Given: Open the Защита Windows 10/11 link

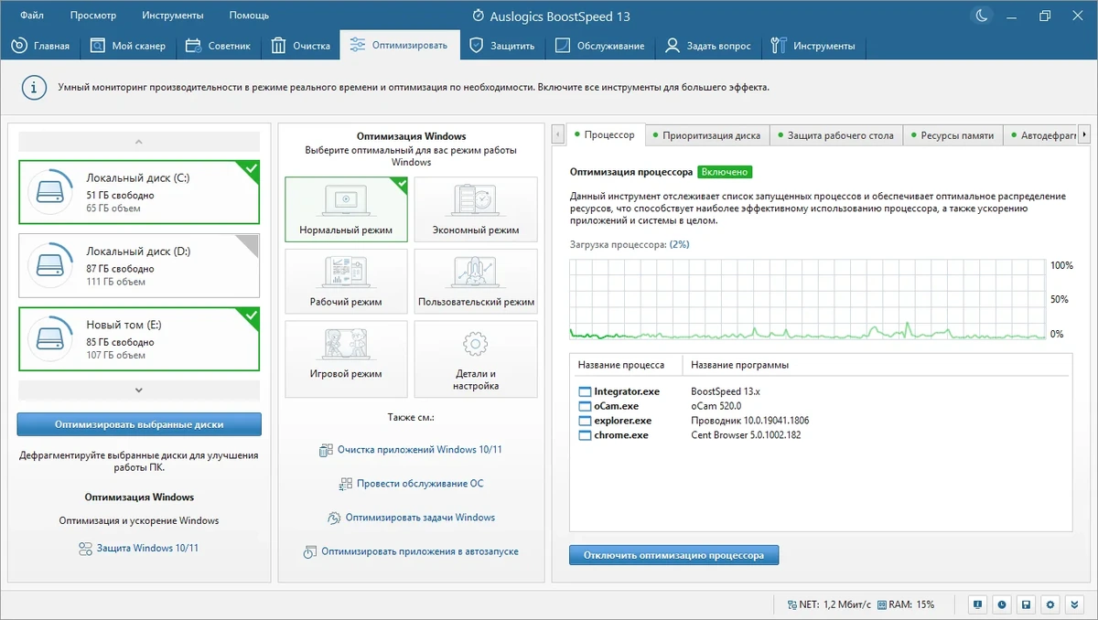Looking at the screenshot, I should point(139,548).
